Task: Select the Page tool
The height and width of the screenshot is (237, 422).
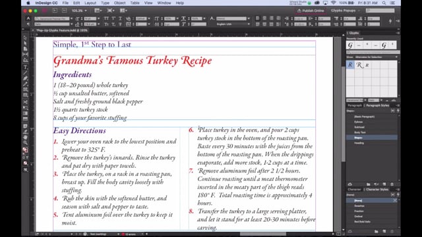Action: pyautogui.click(x=25, y=49)
